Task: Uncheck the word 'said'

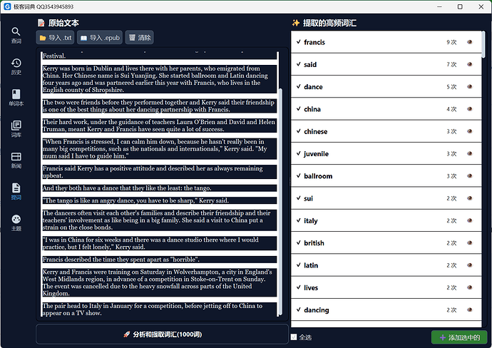Action: point(298,65)
